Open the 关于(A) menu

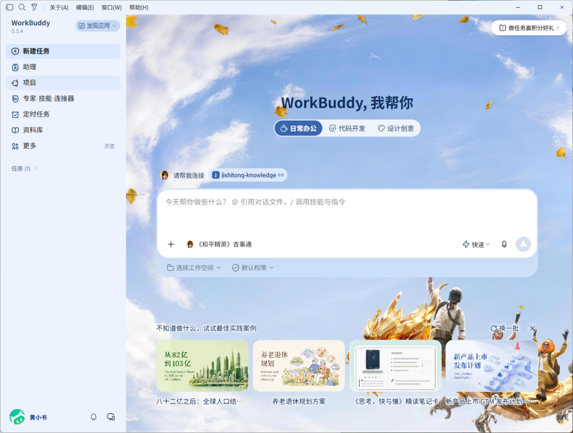coord(59,7)
